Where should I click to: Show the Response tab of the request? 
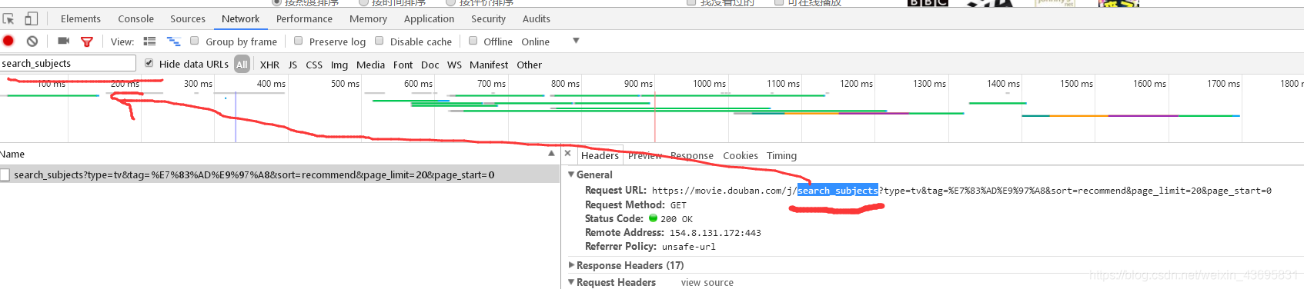pos(692,155)
